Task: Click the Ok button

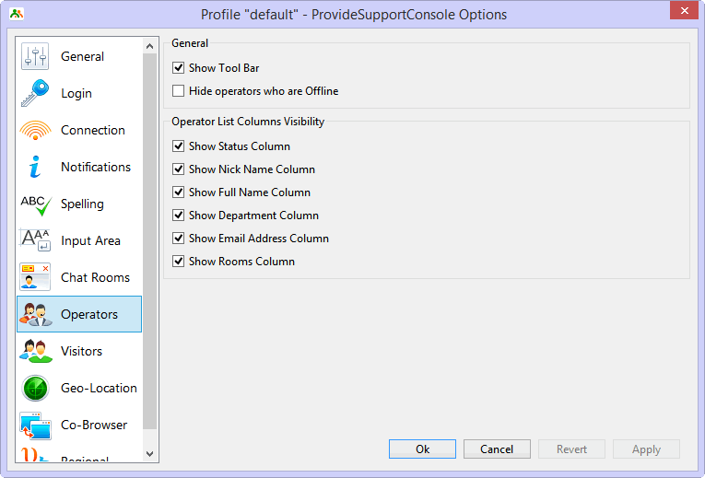Action: tap(422, 449)
